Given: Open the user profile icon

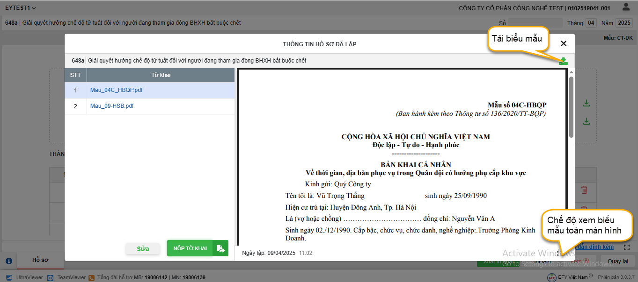Looking at the screenshot, I should (626, 7).
